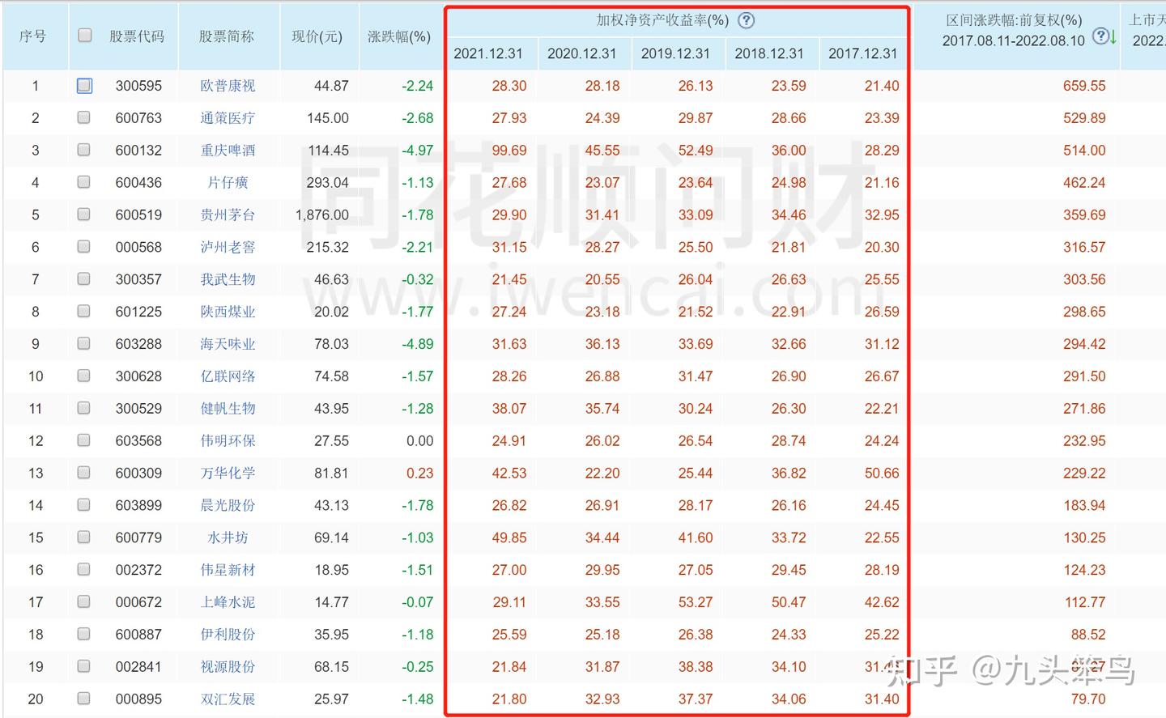Open the 片仔癀 stock link
The image size is (1166, 718).
(x=227, y=182)
